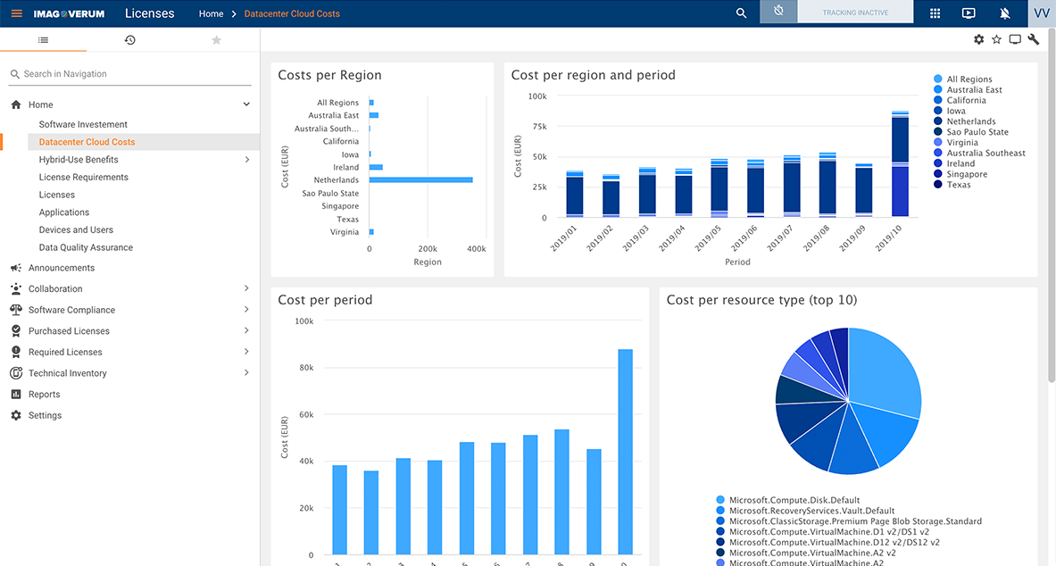
Task: Switch to the favorites star tab
Action: [216, 39]
